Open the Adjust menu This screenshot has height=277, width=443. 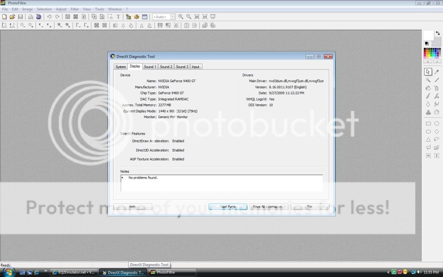(61, 9)
